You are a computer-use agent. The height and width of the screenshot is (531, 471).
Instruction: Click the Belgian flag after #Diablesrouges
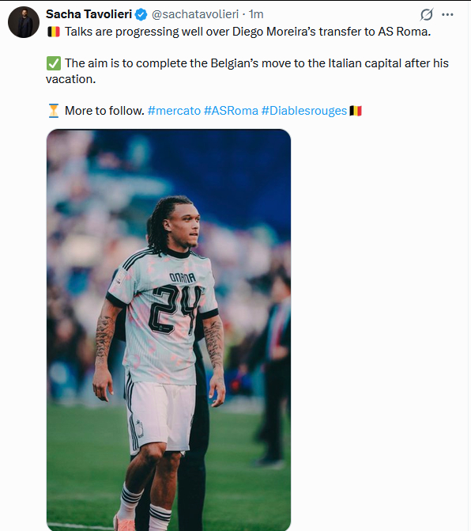point(356,111)
